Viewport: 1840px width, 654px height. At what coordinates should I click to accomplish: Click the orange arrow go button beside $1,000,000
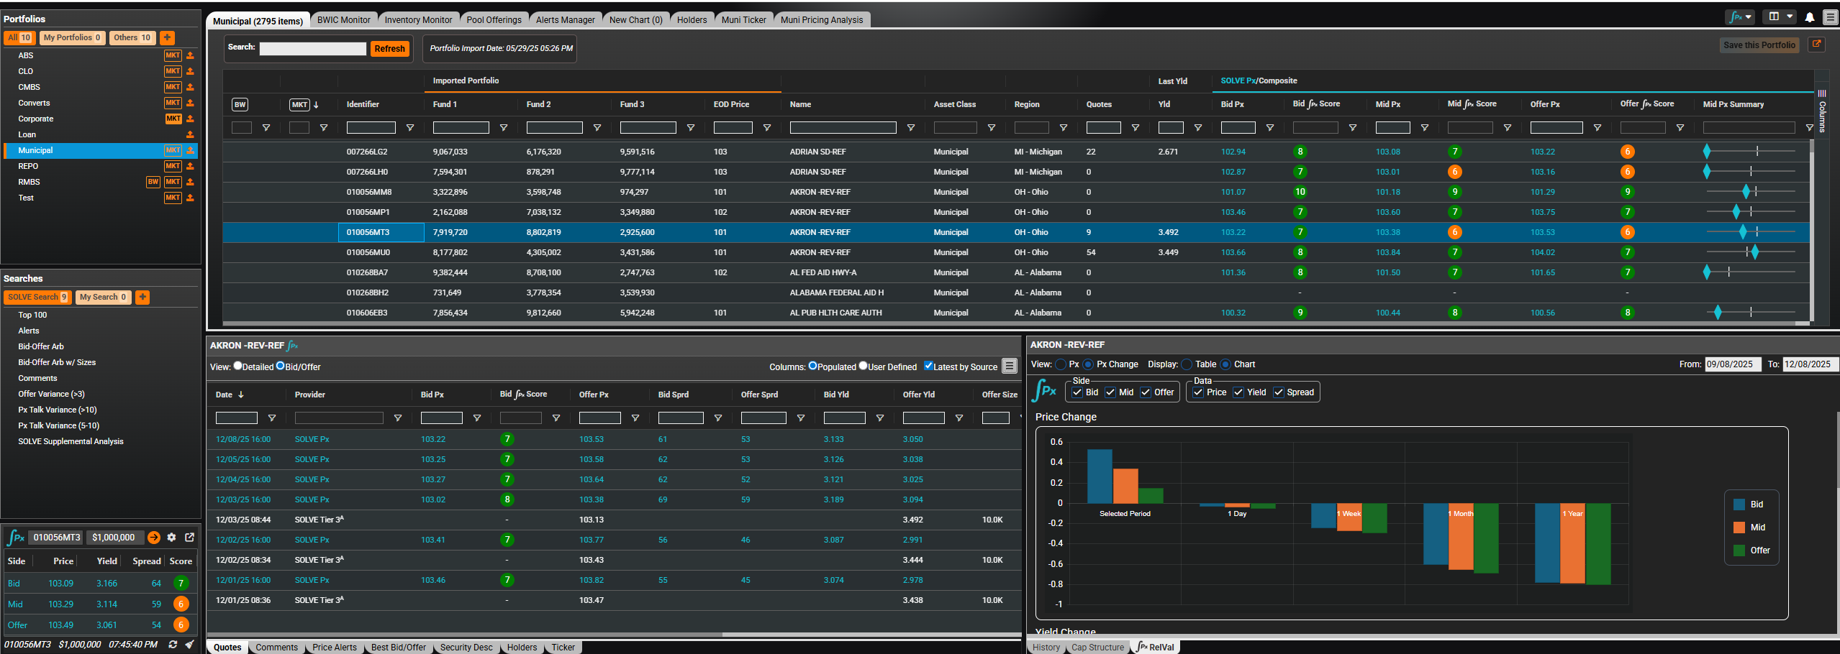(154, 538)
